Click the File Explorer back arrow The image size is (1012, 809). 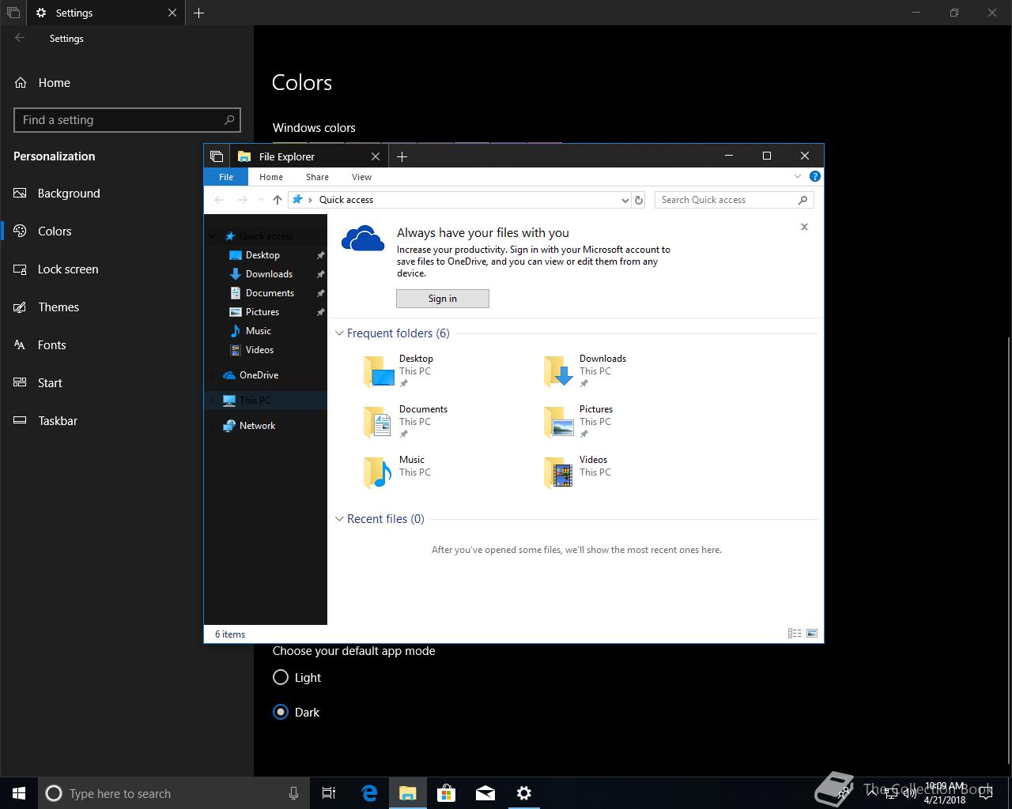(219, 200)
